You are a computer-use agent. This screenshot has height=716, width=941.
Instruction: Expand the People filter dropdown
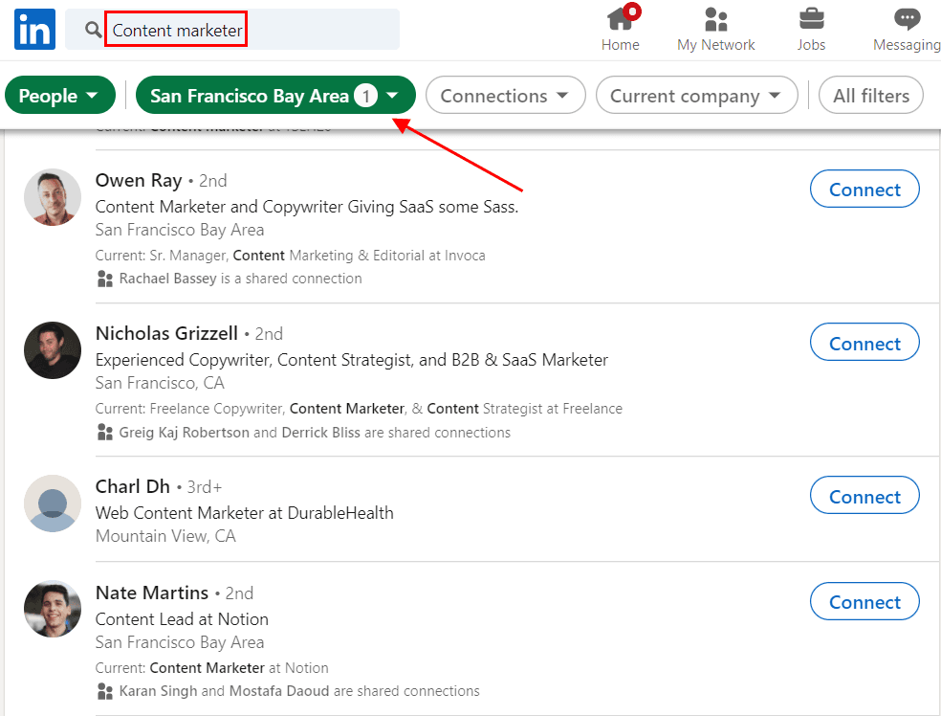[x=60, y=95]
